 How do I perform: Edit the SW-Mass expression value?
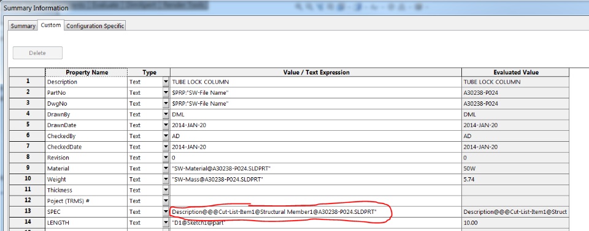(x=316, y=179)
